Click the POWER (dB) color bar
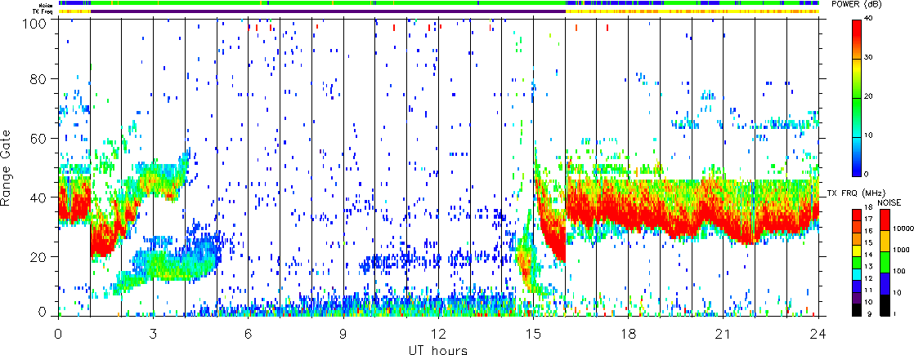 857,98
